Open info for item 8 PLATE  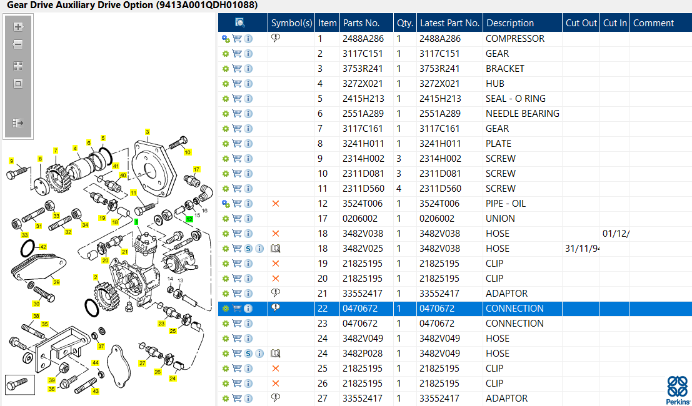(x=248, y=144)
